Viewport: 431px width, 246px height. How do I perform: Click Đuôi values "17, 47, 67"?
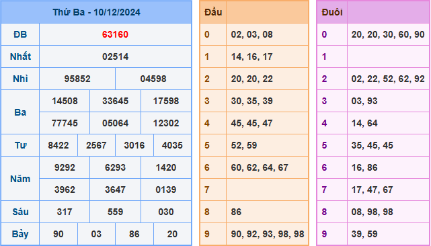pos(373,190)
